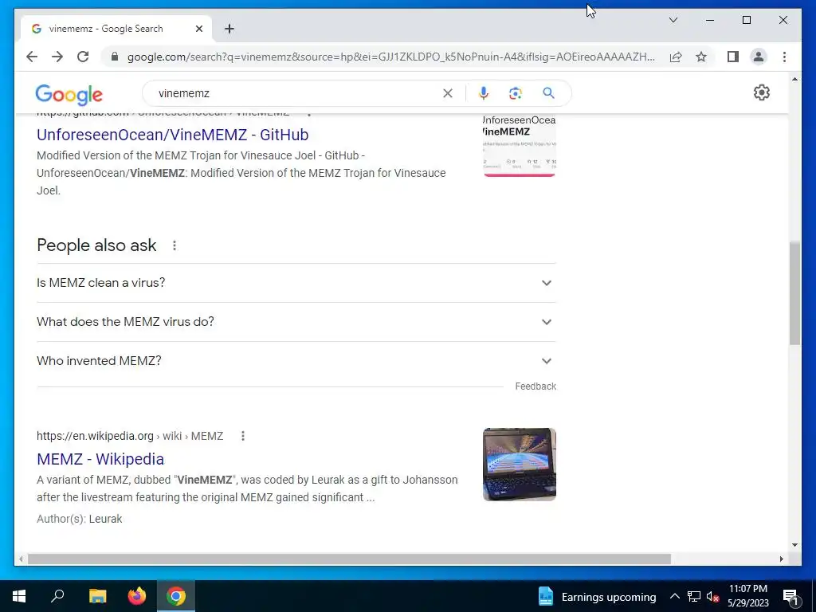The width and height of the screenshot is (816, 612).
Task: Clear the search box with the X
Action: [x=448, y=93]
